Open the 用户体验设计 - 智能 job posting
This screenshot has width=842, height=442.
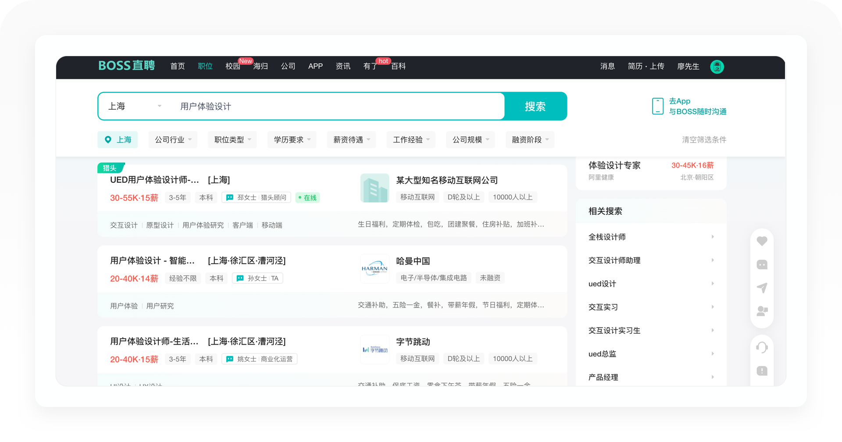pos(152,260)
